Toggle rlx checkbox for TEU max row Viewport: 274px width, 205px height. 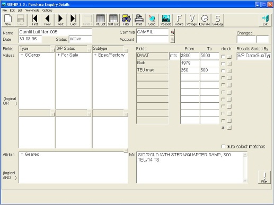point(223,70)
